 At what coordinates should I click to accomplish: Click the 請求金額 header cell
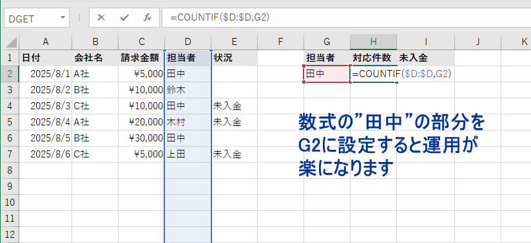click(x=142, y=58)
